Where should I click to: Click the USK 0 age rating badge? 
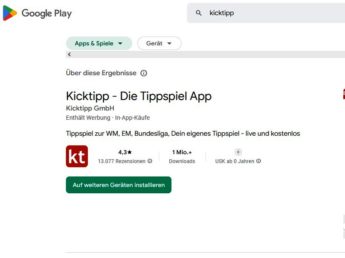pyautogui.click(x=238, y=152)
